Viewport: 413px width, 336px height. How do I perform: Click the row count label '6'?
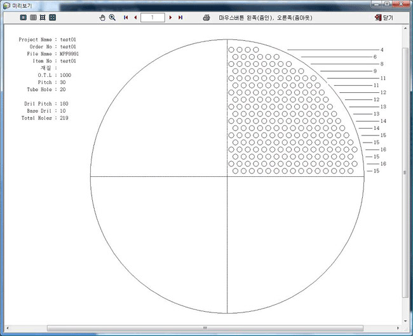pos(375,57)
